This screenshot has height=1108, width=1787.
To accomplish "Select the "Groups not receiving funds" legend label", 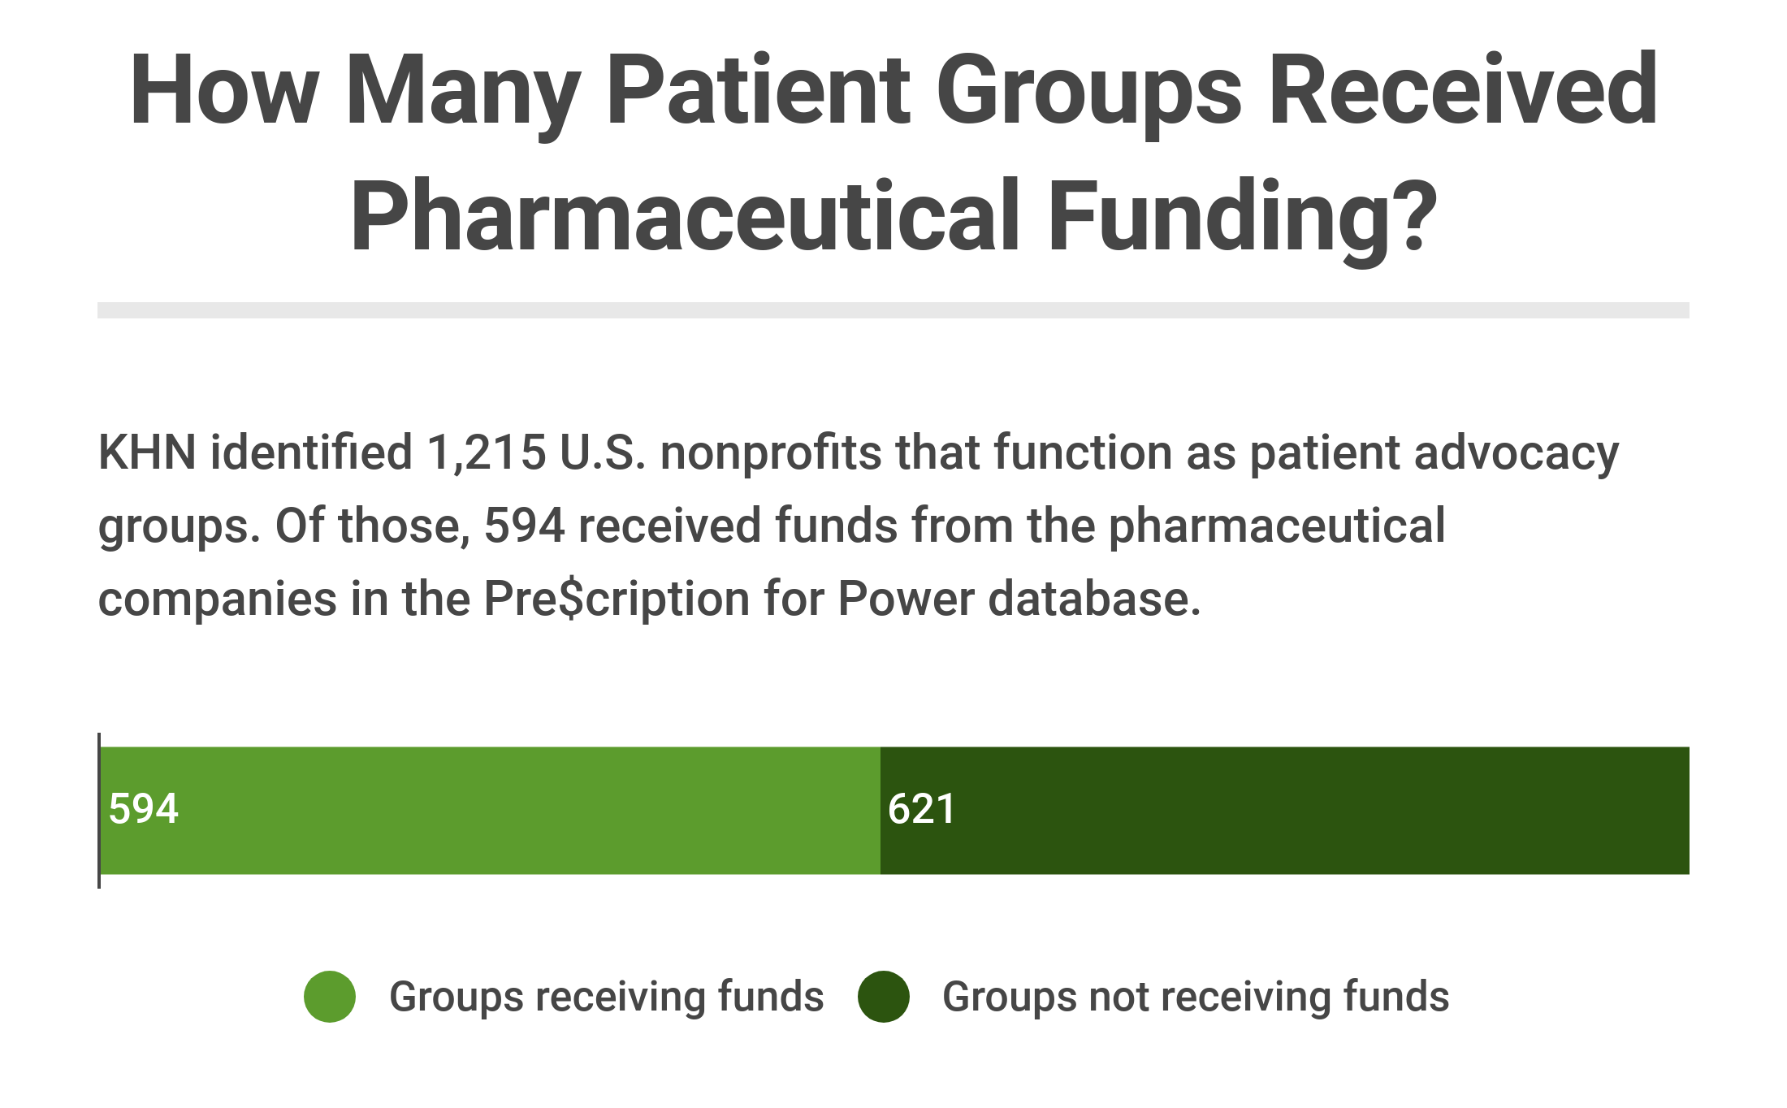I will tap(1196, 997).
